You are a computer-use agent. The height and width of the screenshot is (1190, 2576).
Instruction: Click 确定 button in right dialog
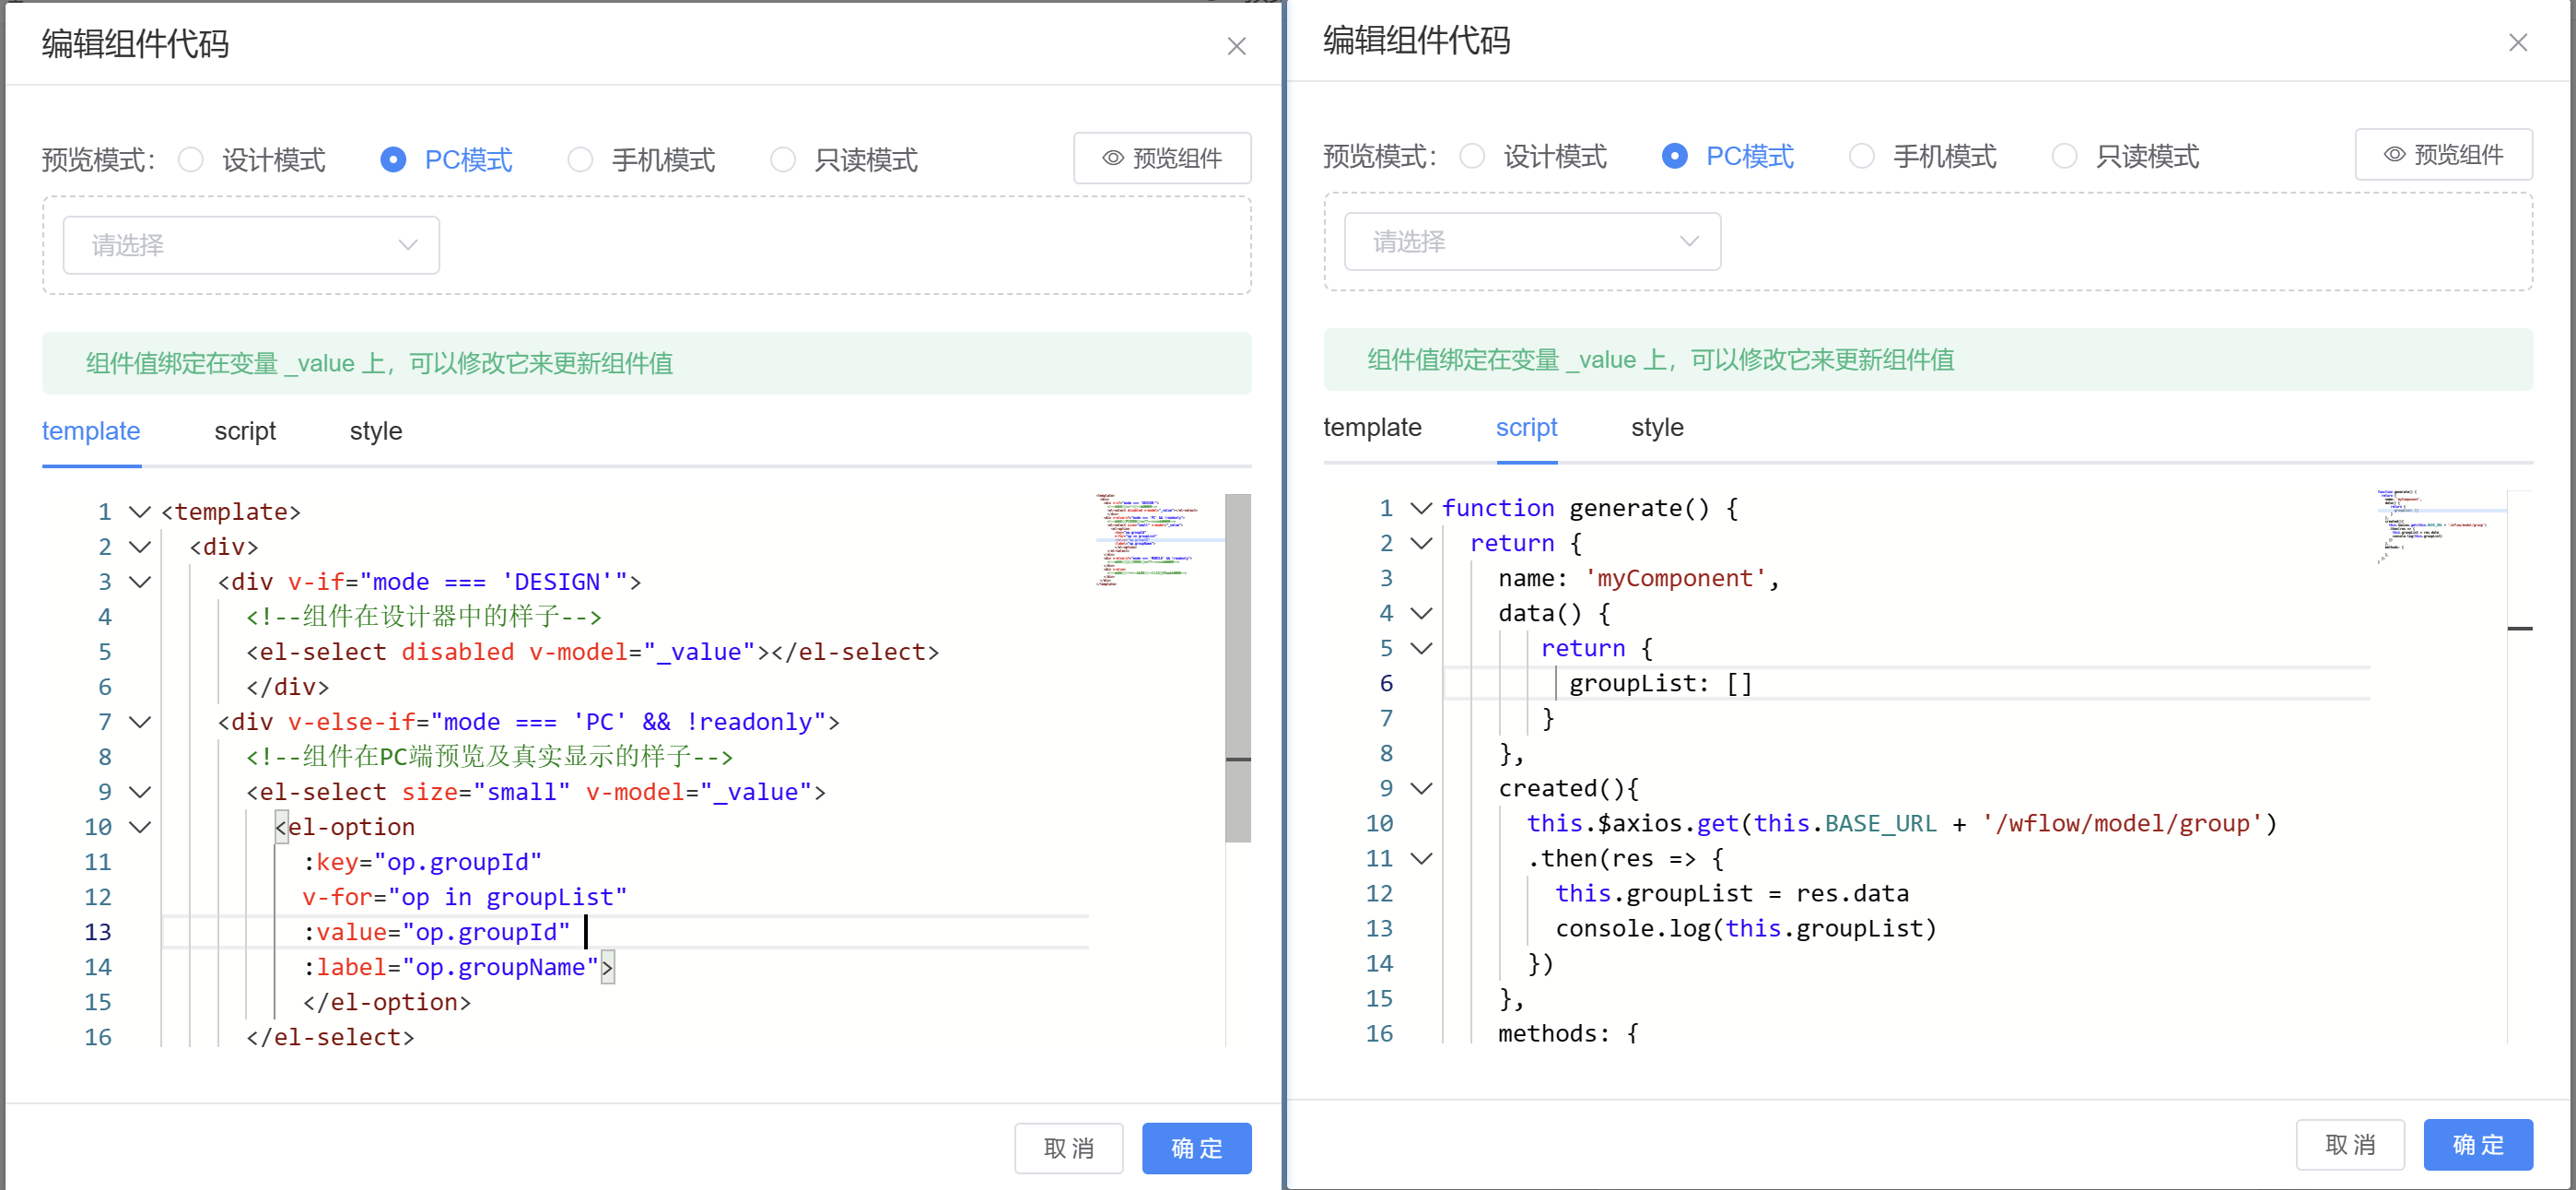click(2478, 1144)
